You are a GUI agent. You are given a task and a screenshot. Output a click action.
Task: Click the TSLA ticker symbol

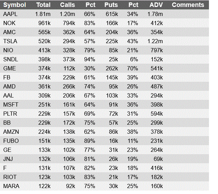[x=10, y=41]
